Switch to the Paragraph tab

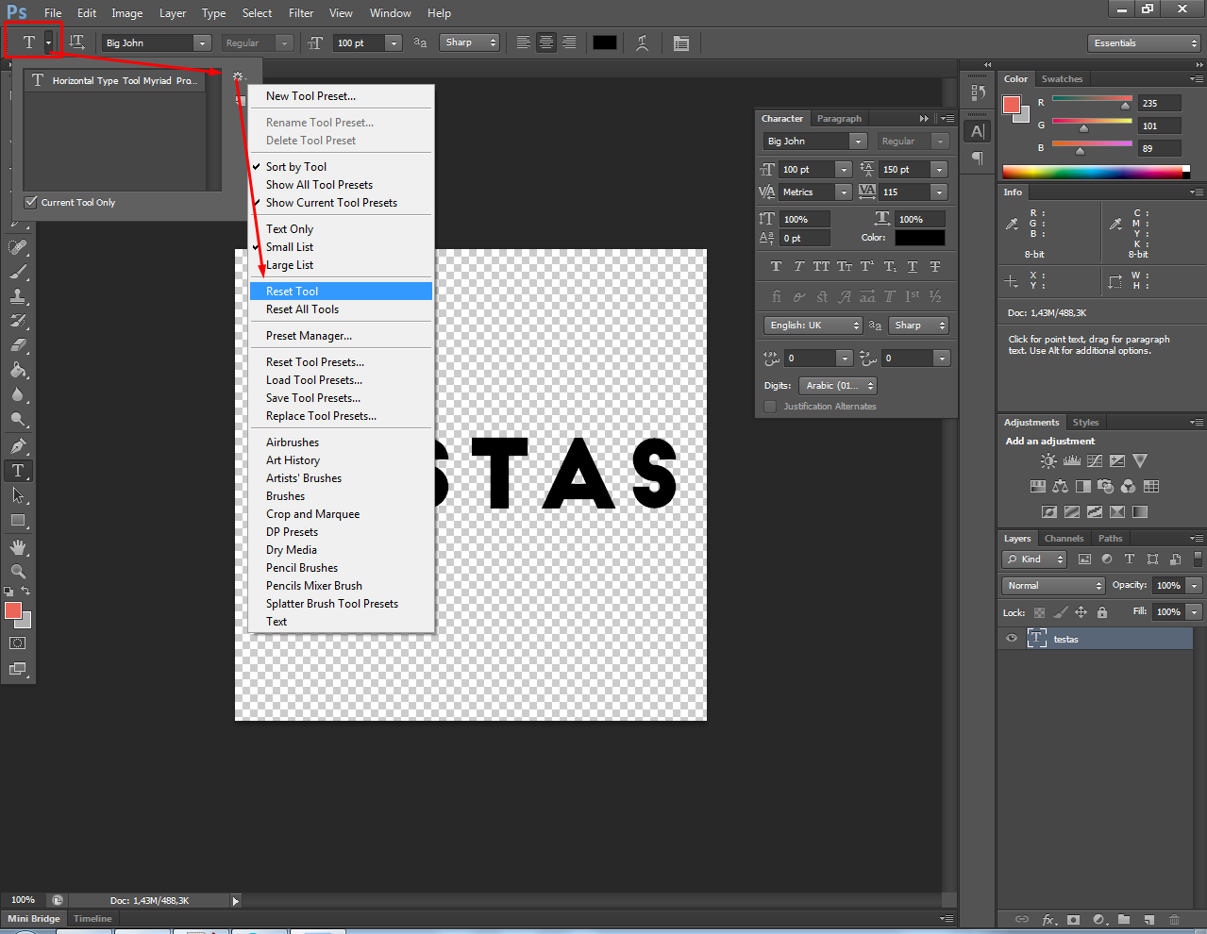pyautogui.click(x=839, y=119)
